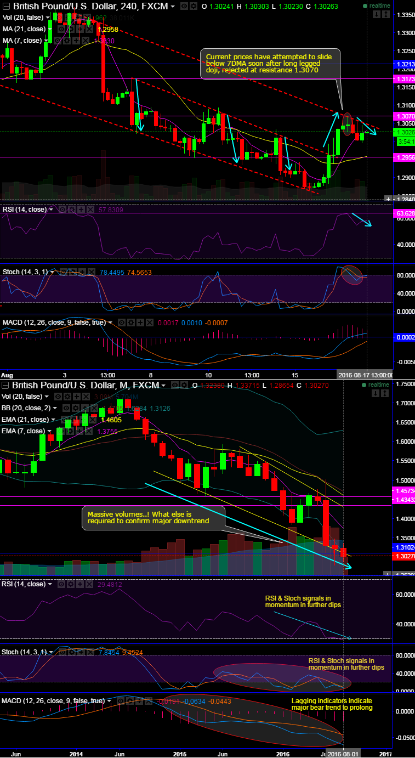Remove MACD indicator from the monthly chart

(149, 701)
